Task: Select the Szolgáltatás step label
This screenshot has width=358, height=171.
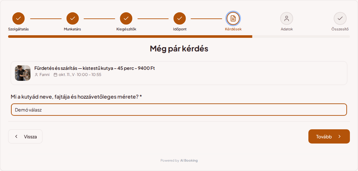Action: click(x=18, y=29)
